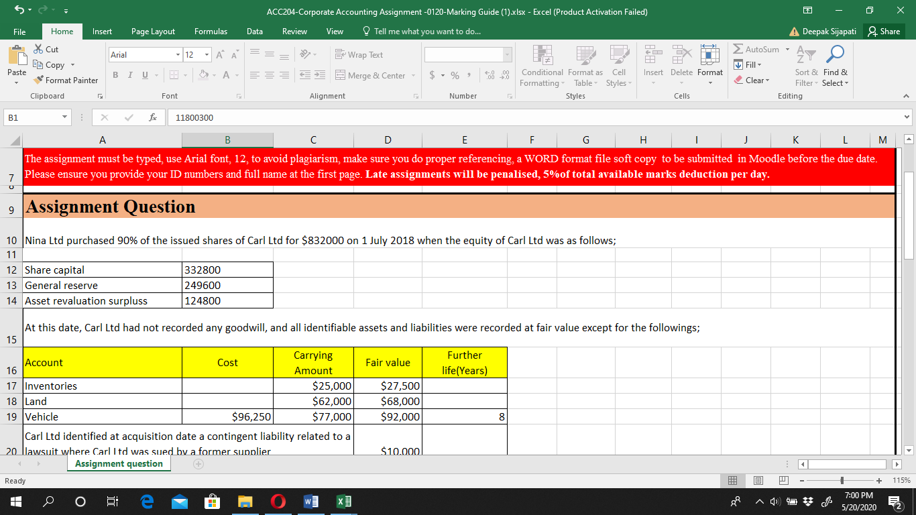Click Accounting Number Format dollar icon
Screen dimensions: 916x515
(433, 76)
